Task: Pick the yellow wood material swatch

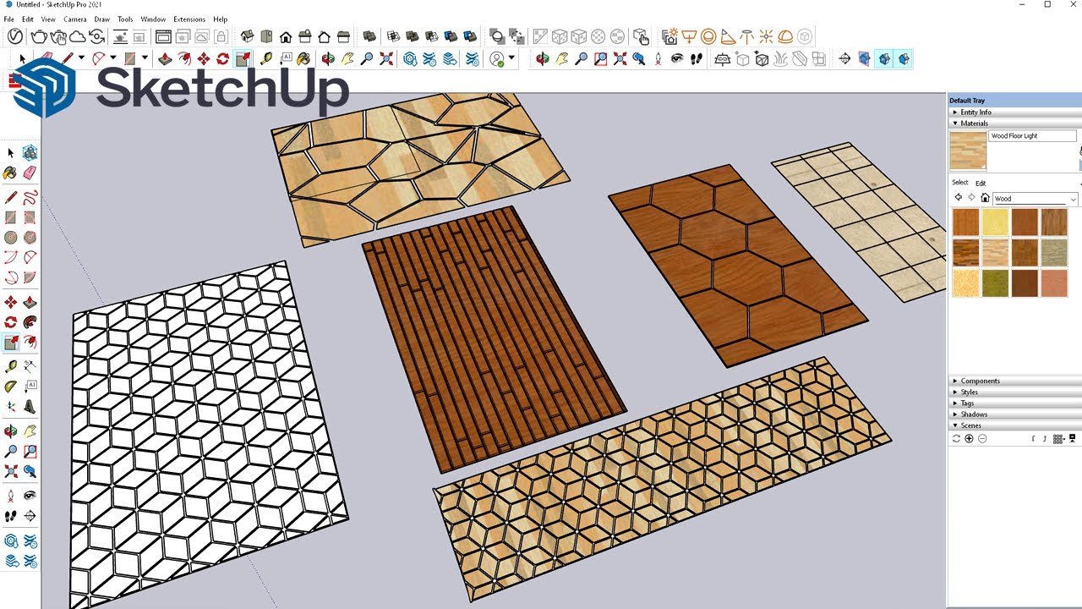Action: tap(995, 222)
